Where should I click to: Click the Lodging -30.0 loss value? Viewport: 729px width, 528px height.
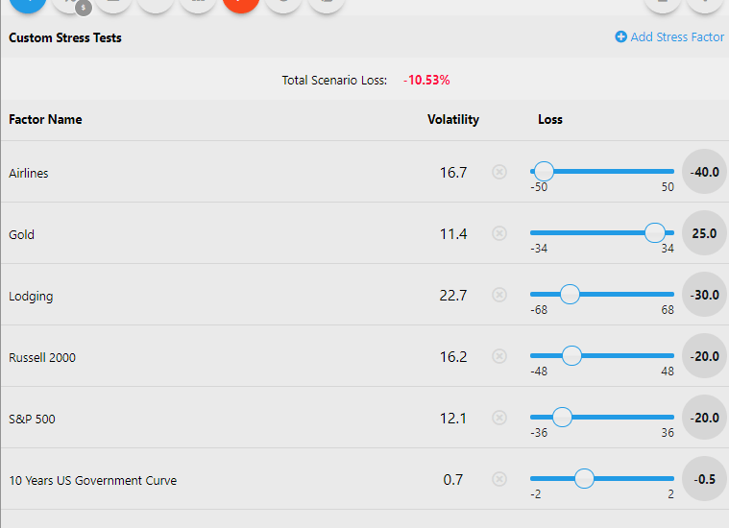click(x=704, y=295)
